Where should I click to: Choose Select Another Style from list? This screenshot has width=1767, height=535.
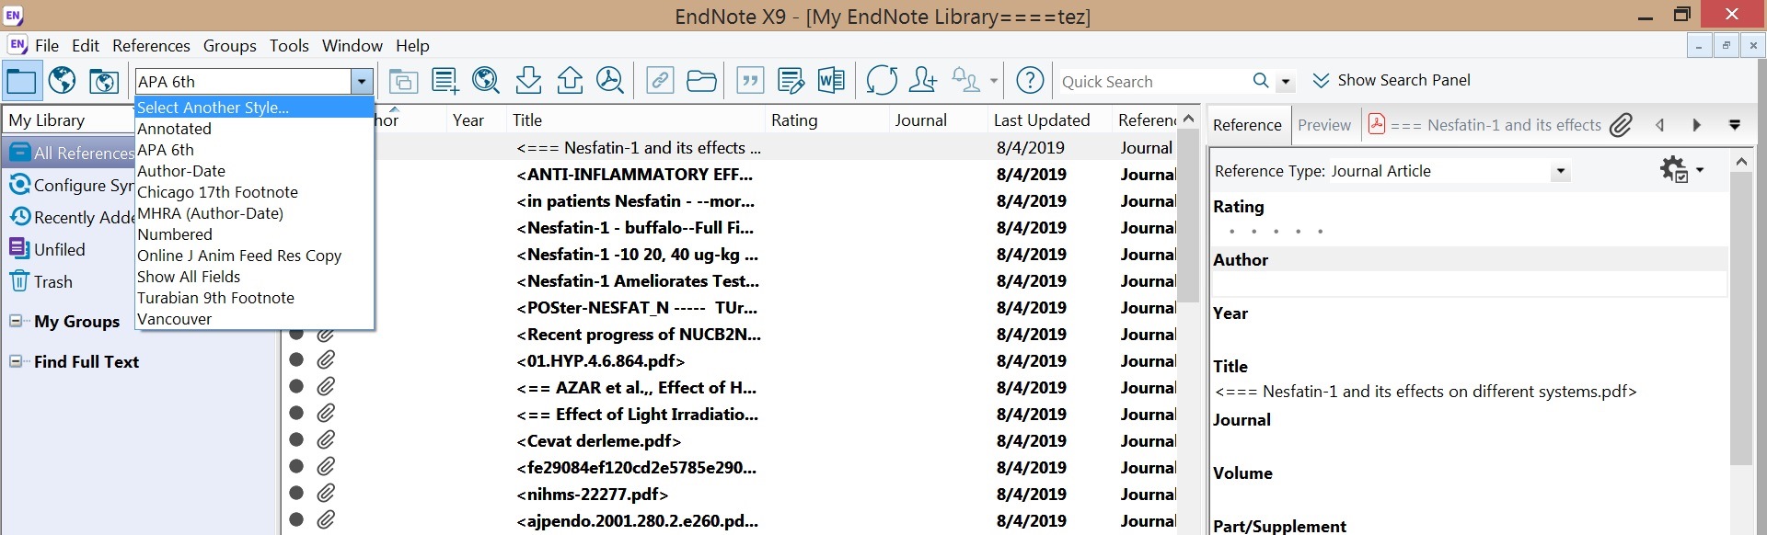click(x=255, y=108)
